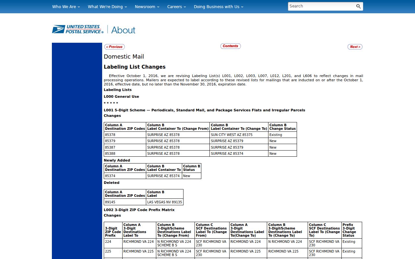Open the Careers dropdown menu

177,6
